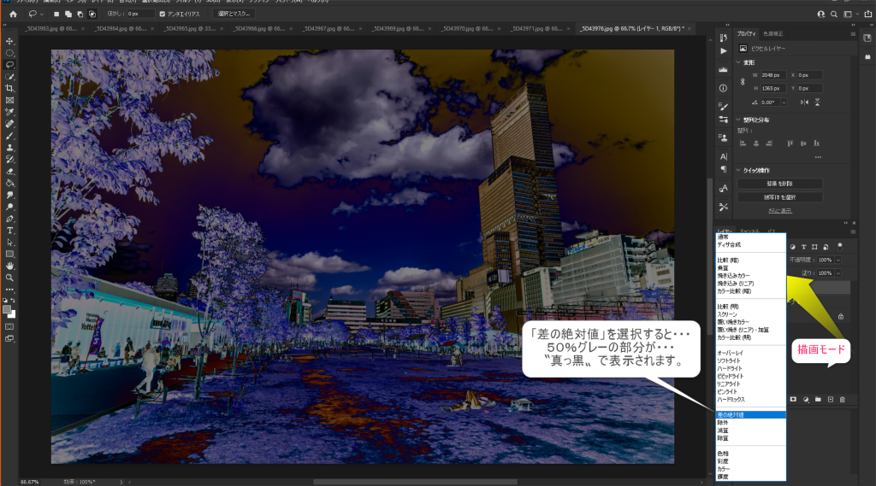Choose add to selection mode
Image resolution: width=876 pixels, height=486 pixels.
coord(68,14)
